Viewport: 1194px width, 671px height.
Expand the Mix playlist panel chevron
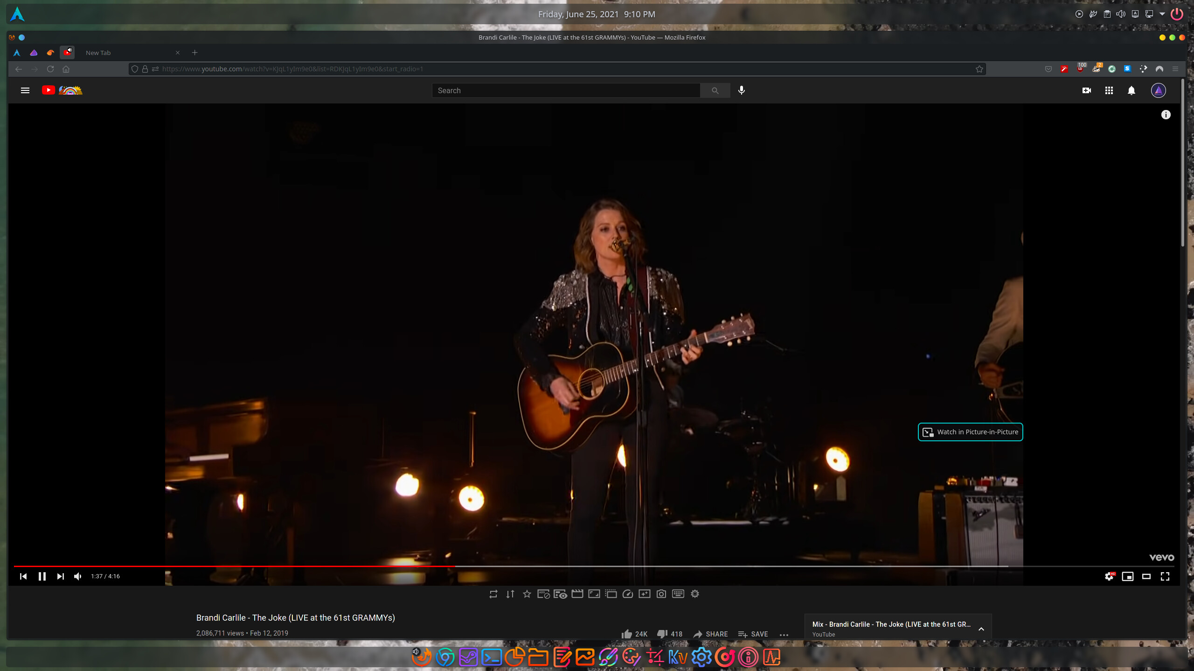[981, 629]
